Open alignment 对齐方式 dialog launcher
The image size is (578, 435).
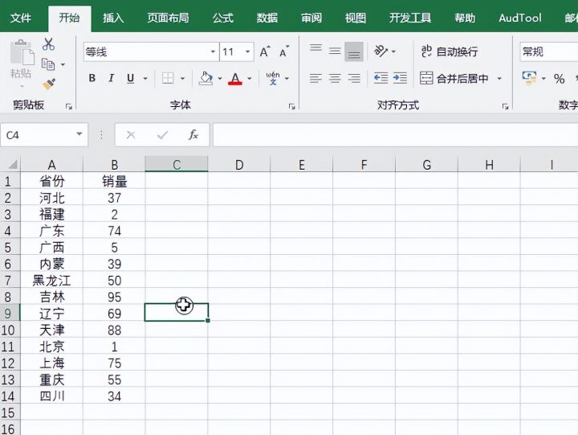505,106
